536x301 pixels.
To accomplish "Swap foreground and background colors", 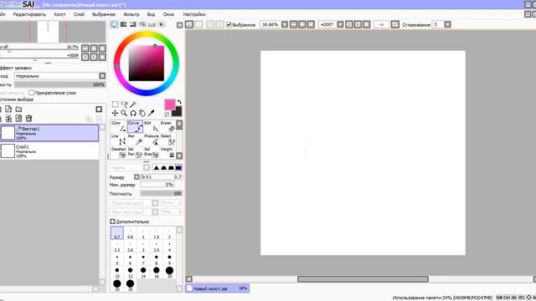I will pyautogui.click(x=179, y=102).
